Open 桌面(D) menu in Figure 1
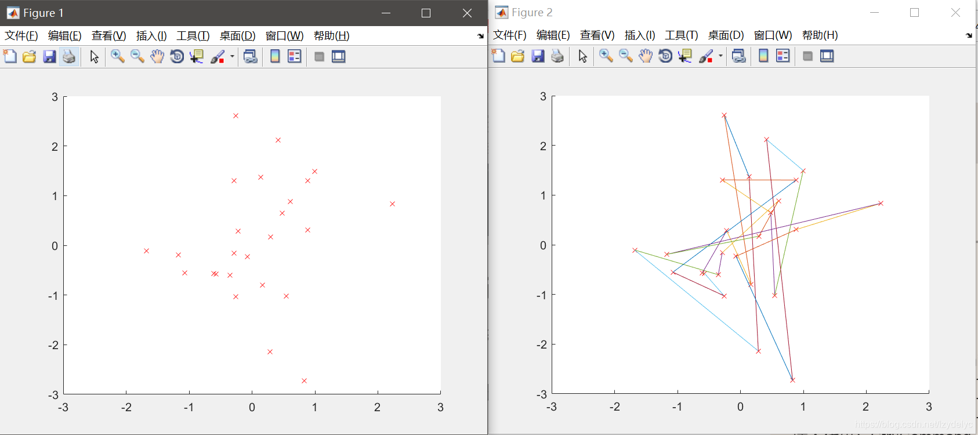 [238, 36]
